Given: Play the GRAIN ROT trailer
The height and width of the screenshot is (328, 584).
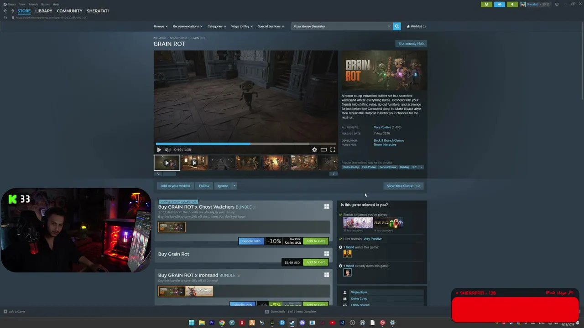Looking at the screenshot, I should coord(159,149).
